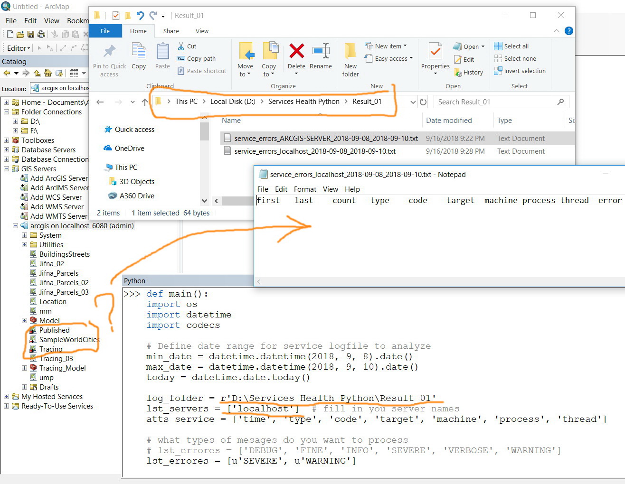Collapse the GIS Servers node
Viewport: 625px width, 484px height.
click(6, 169)
